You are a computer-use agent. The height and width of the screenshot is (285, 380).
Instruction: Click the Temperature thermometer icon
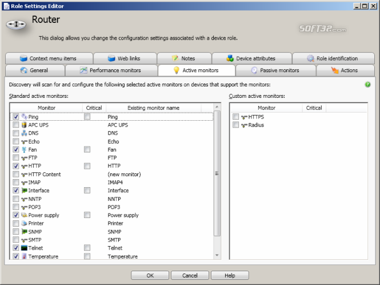pos(24,256)
